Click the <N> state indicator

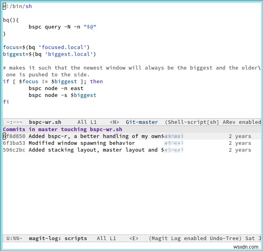[115, 122]
